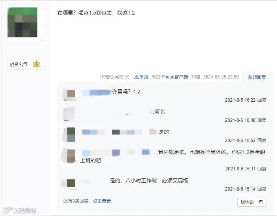
Task: Open avatar of the 河北 commenter
Action: point(70,114)
